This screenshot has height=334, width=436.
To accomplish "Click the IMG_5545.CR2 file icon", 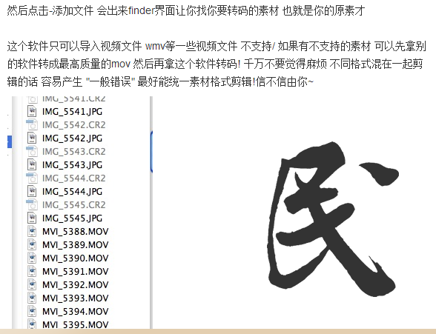I will pos(32,204).
